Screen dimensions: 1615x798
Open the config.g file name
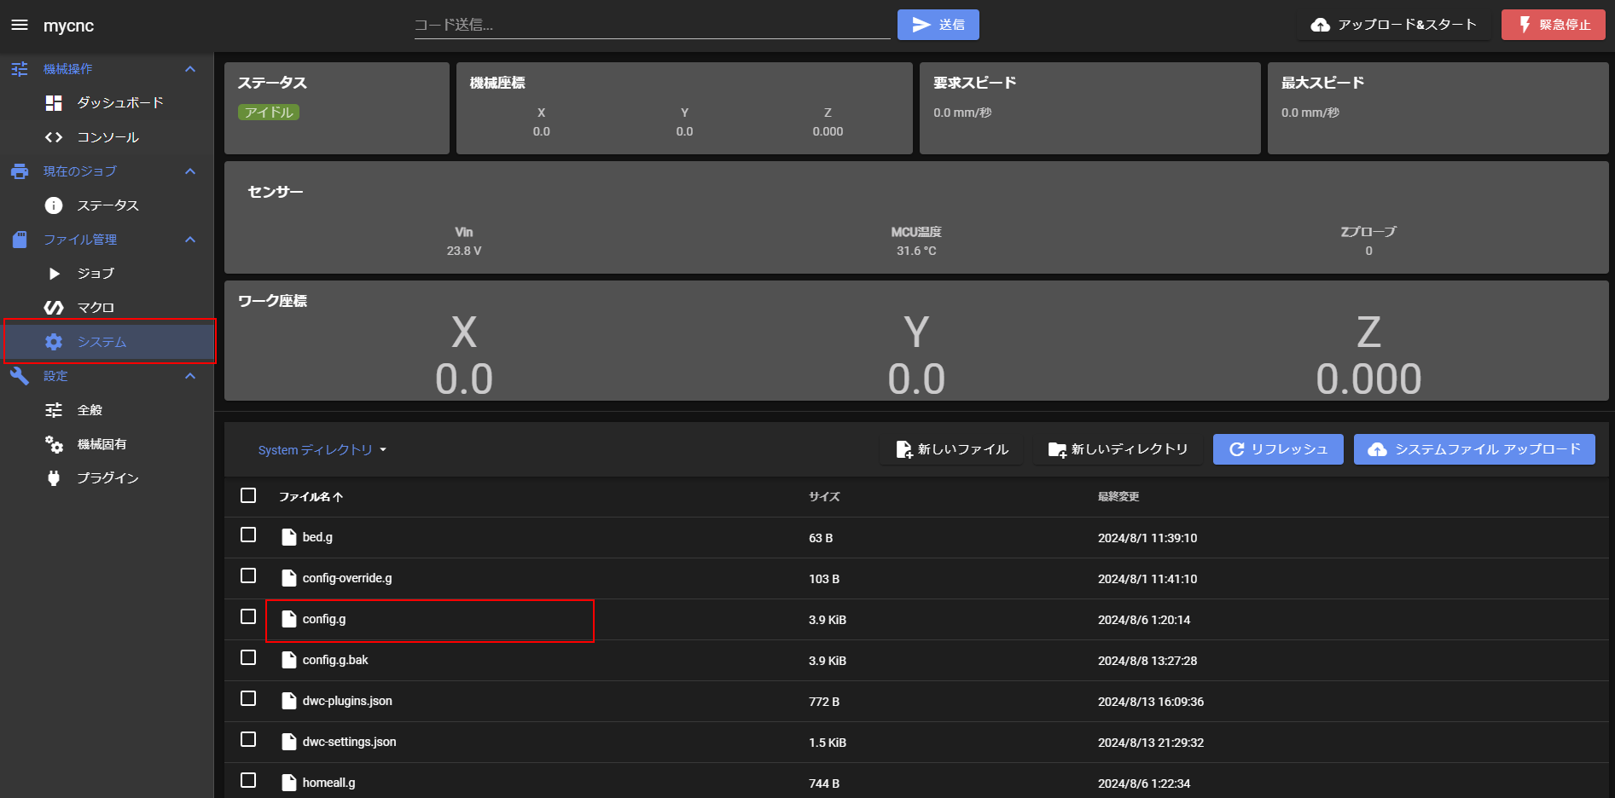pyautogui.click(x=324, y=619)
